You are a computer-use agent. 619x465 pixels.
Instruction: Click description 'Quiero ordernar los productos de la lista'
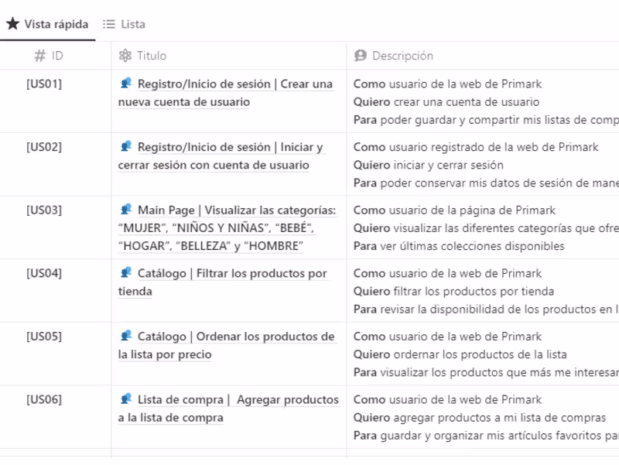(x=460, y=354)
